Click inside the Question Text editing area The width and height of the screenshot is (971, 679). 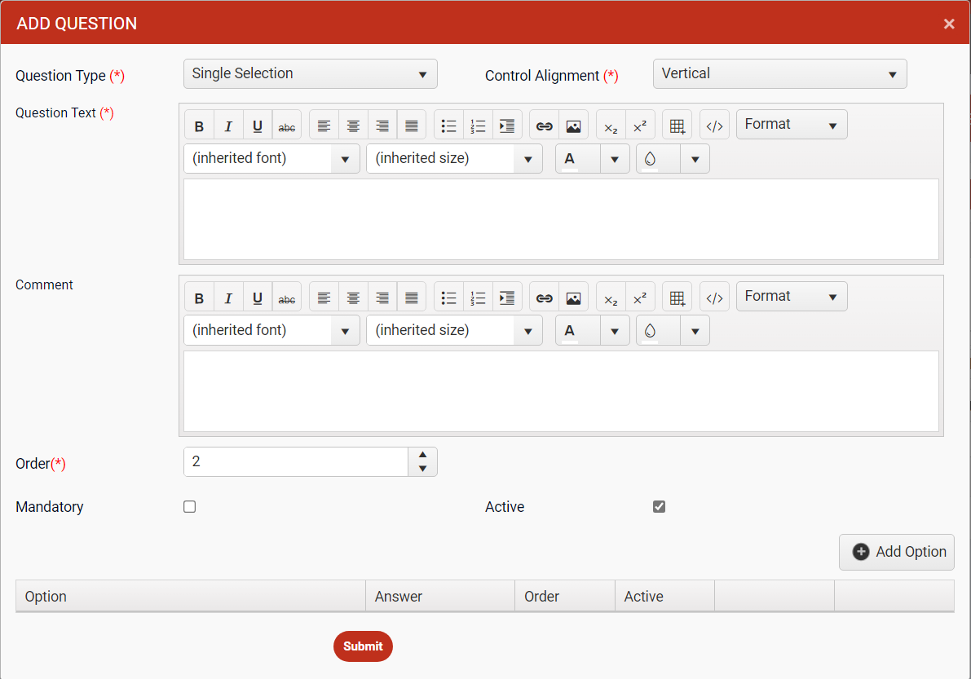561,219
